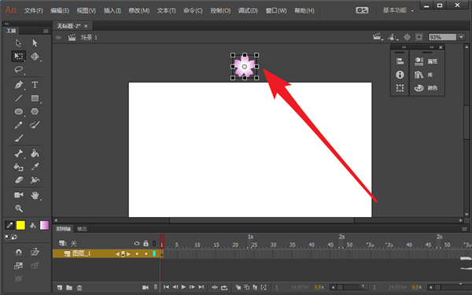Screen dimensions: 472x295
Task: Select the Oval tool
Action: click(19, 112)
